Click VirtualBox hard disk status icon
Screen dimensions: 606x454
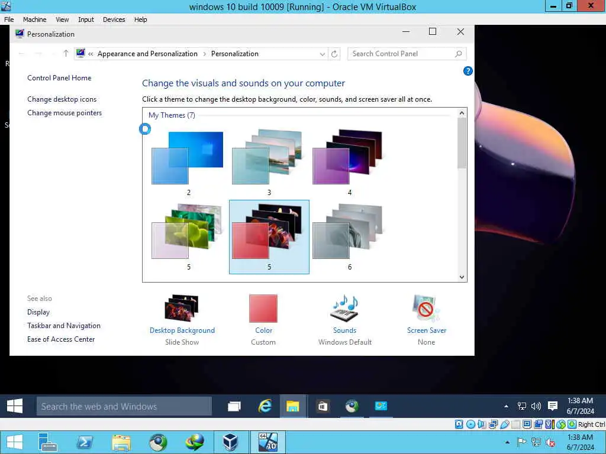[459, 424]
